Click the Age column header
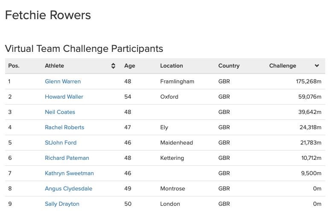 click(x=130, y=66)
